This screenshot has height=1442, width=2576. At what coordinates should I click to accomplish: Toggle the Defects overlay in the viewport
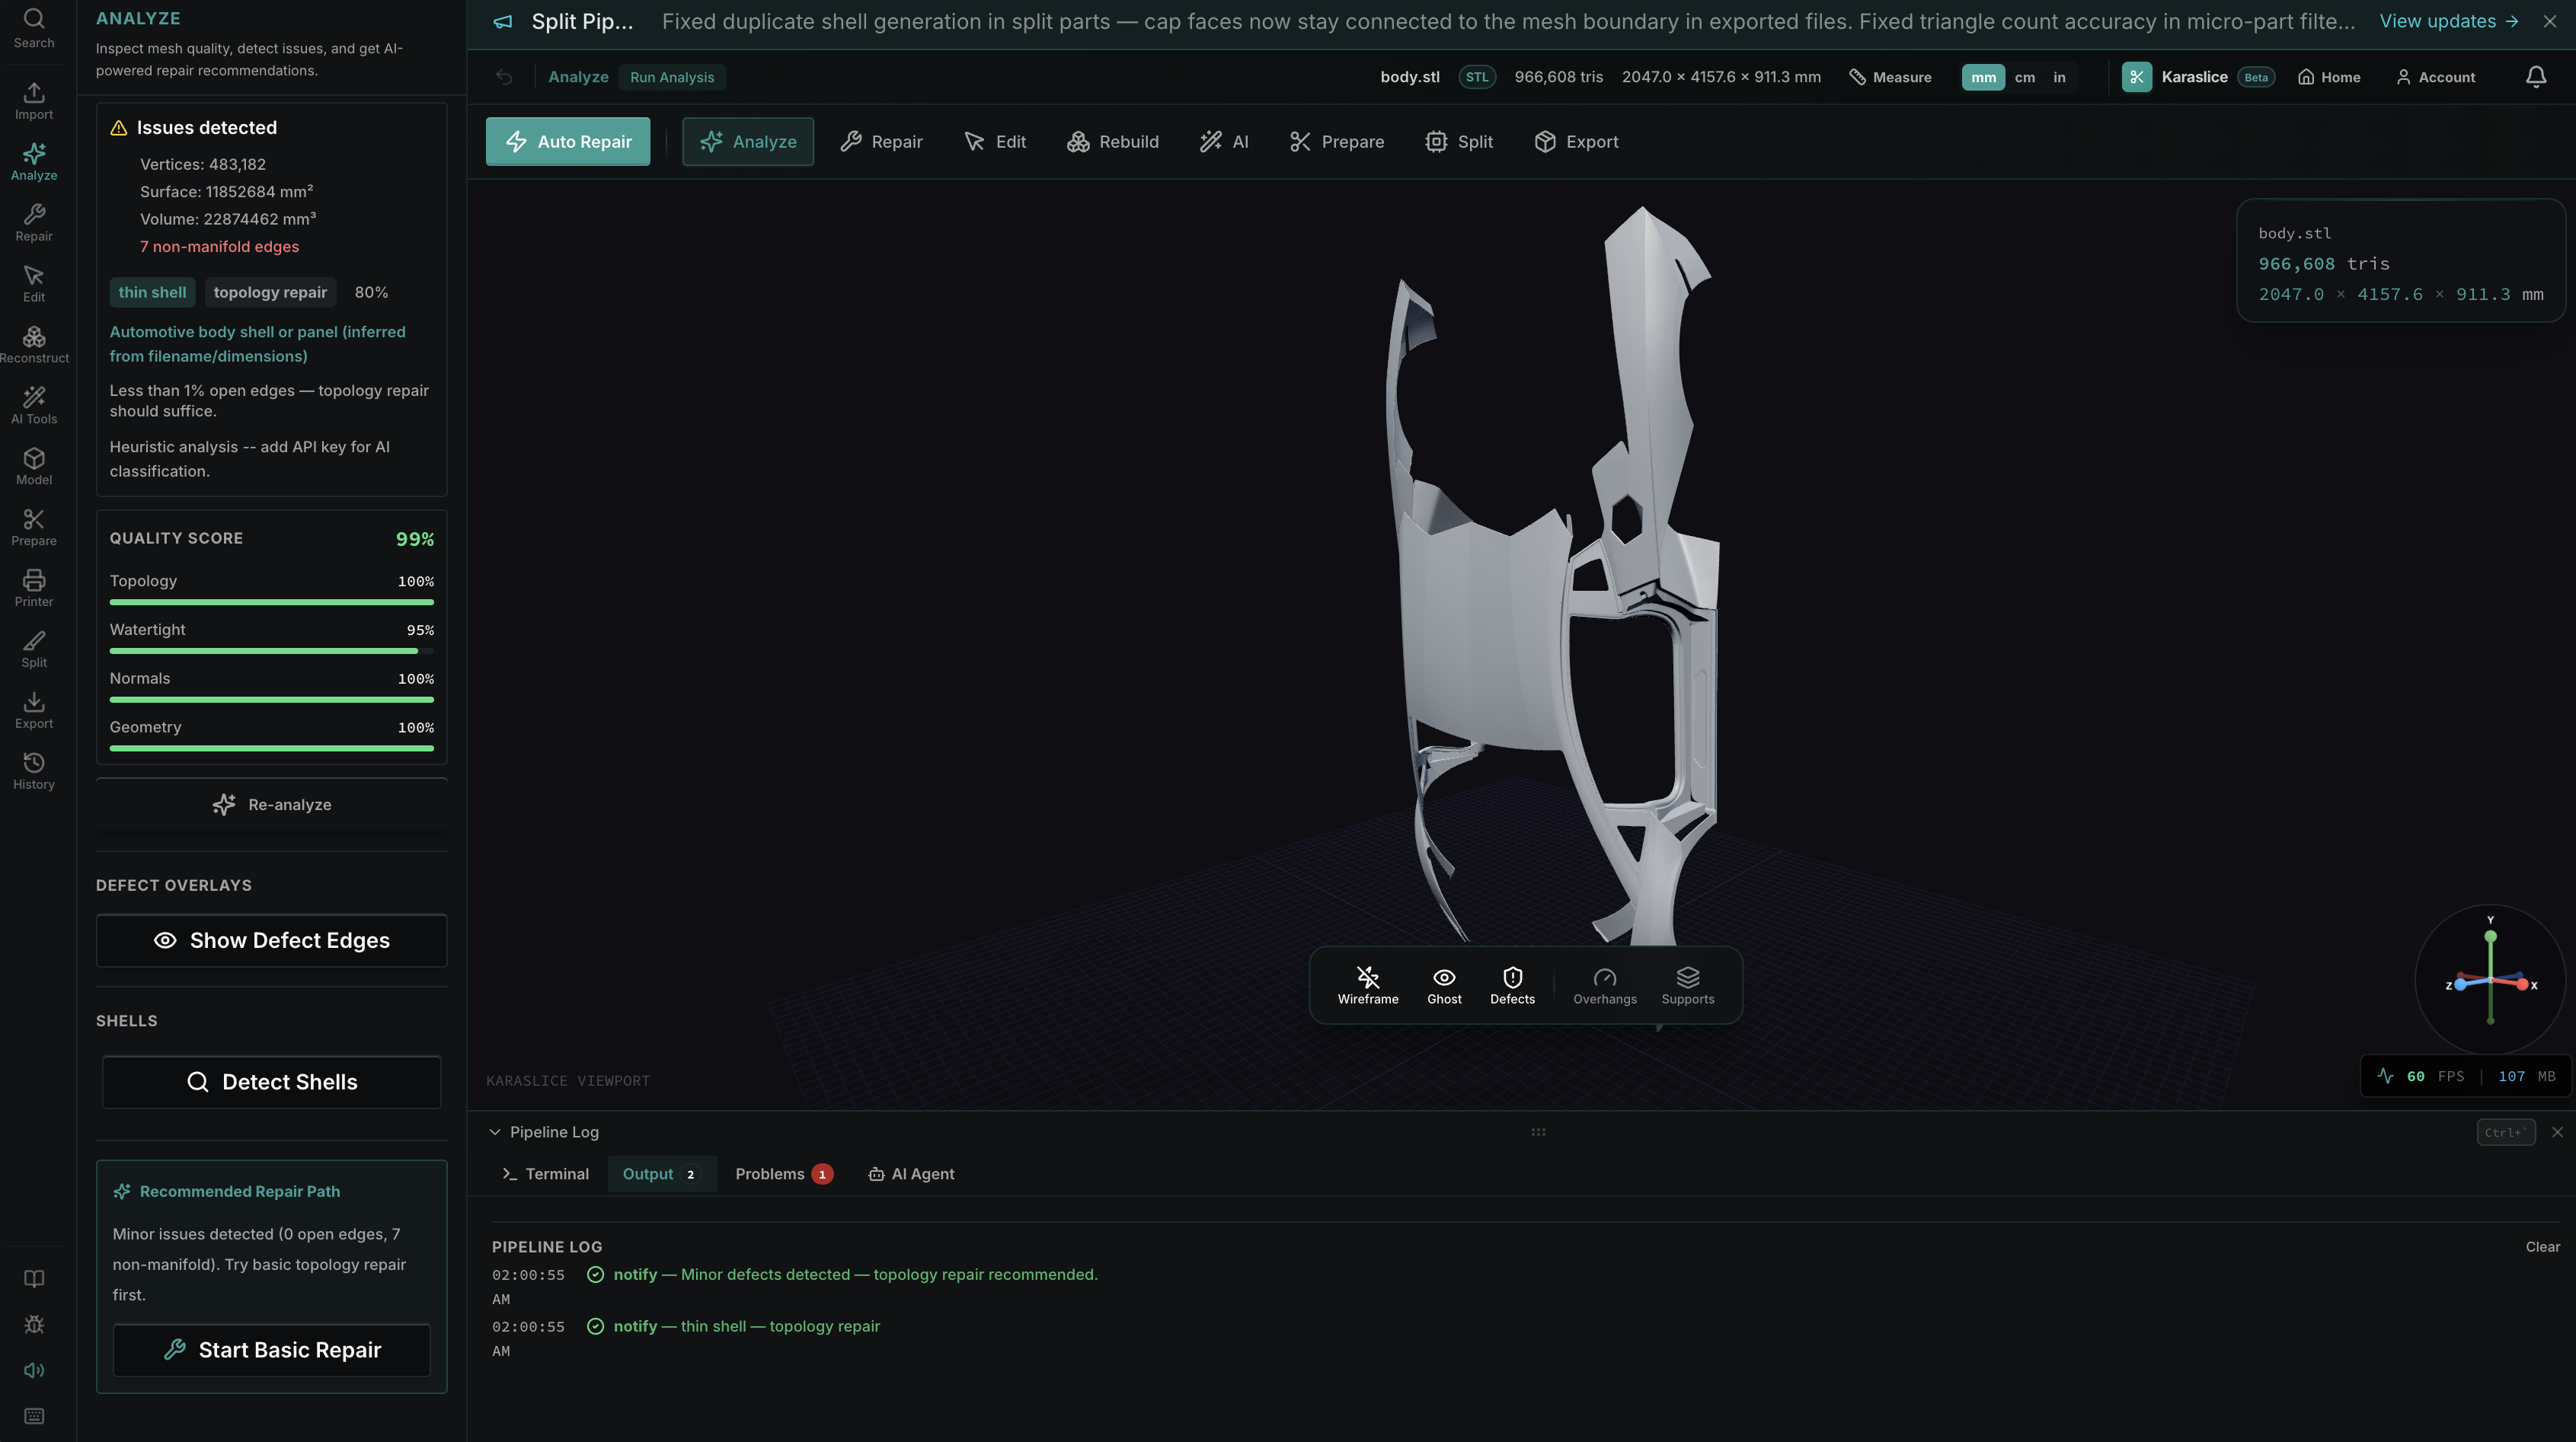point(1512,984)
